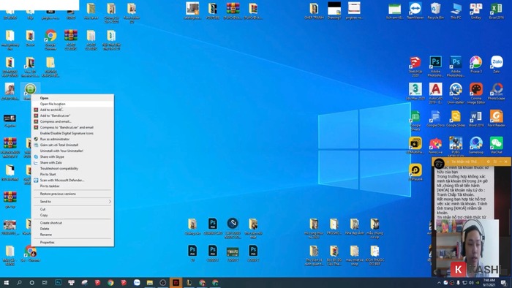Select the Gameloop desktop shortcut
This screenshot has height=288, width=512.
(x=475, y=145)
